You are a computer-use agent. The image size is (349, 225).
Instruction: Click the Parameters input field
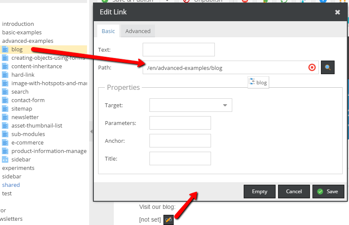tap(180, 123)
